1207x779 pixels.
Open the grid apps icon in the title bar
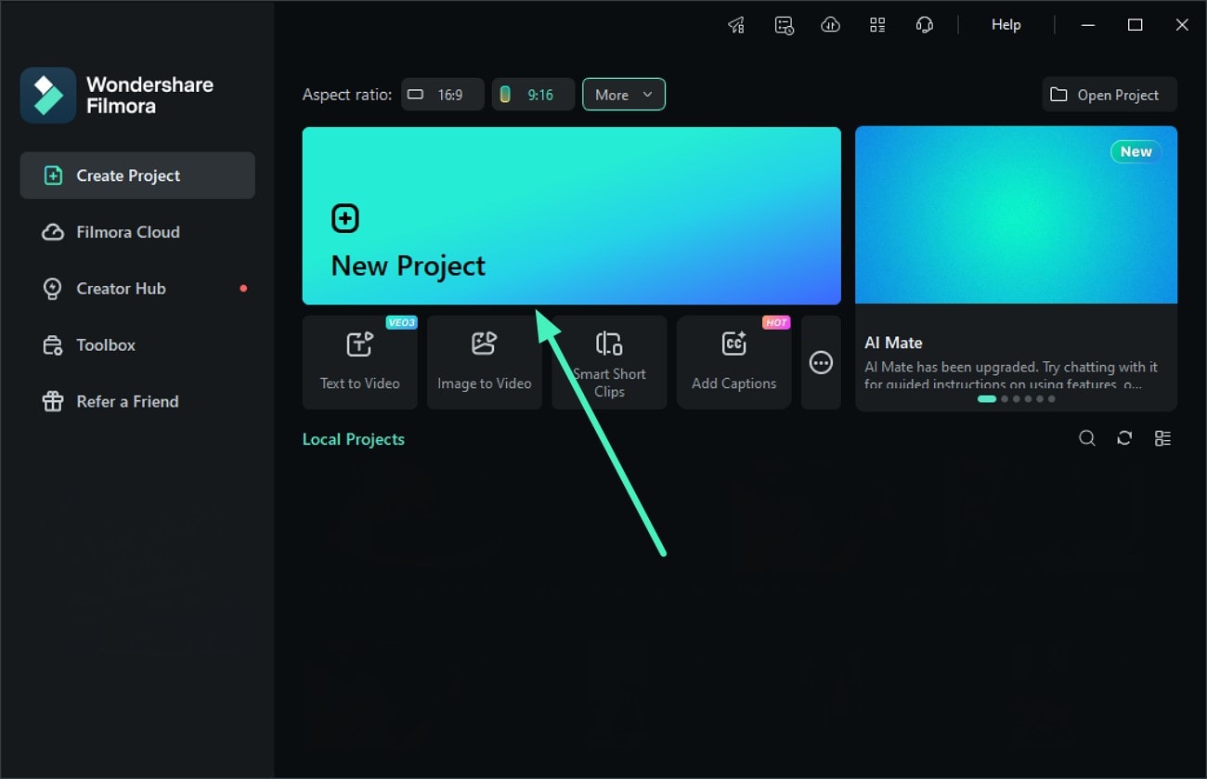point(877,25)
